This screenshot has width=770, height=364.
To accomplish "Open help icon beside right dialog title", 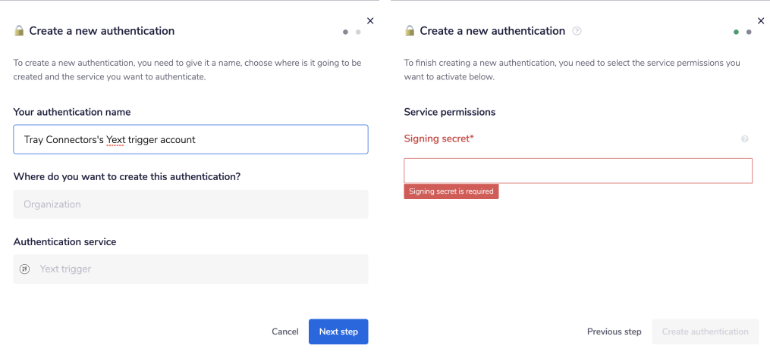I will pos(577,31).
